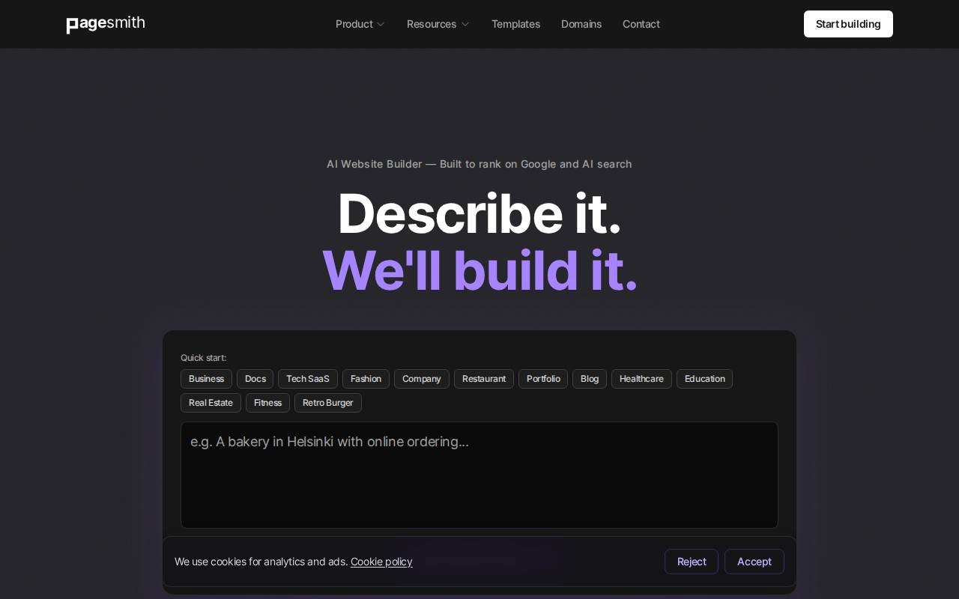Image resolution: width=959 pixels, height=599 pixels.
Task: Click the pagesmith logo
Action: pyautogui.click(x=106, y=24)
